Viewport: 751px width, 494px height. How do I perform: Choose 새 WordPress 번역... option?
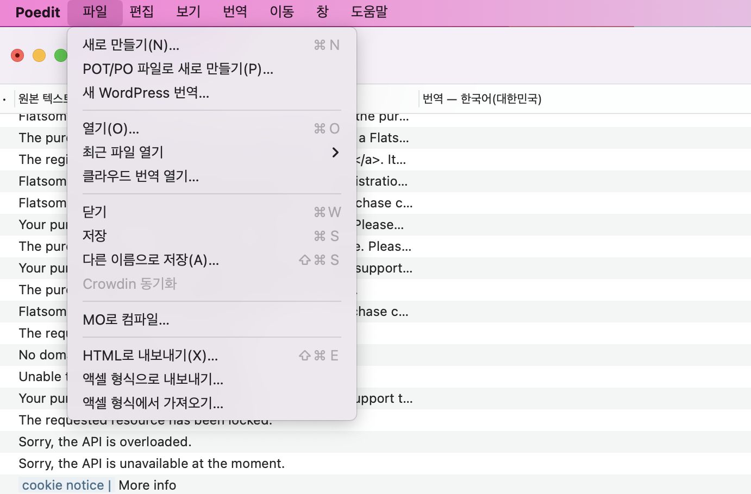(x=146, y=93)
